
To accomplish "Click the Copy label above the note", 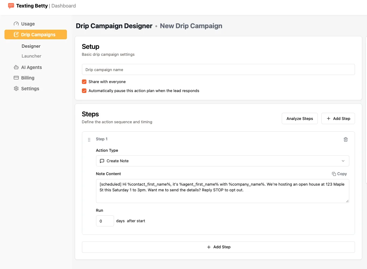I will click(x=342, y=174).
